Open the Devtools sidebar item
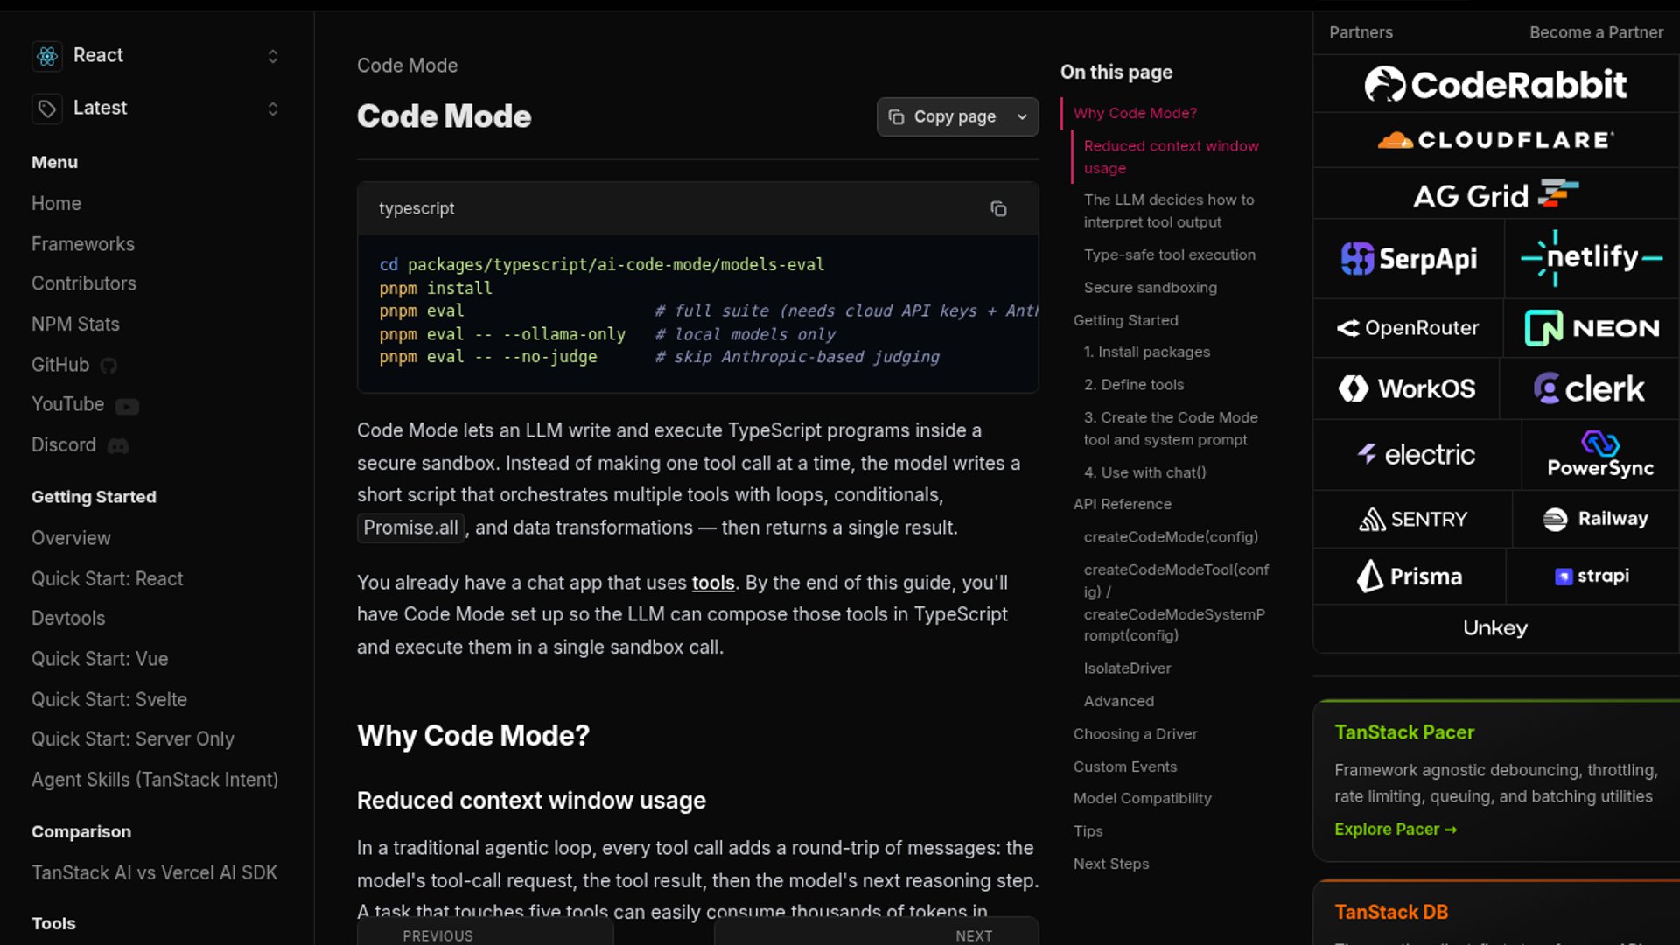The image size is (1680, 945). tap(68, 618)
